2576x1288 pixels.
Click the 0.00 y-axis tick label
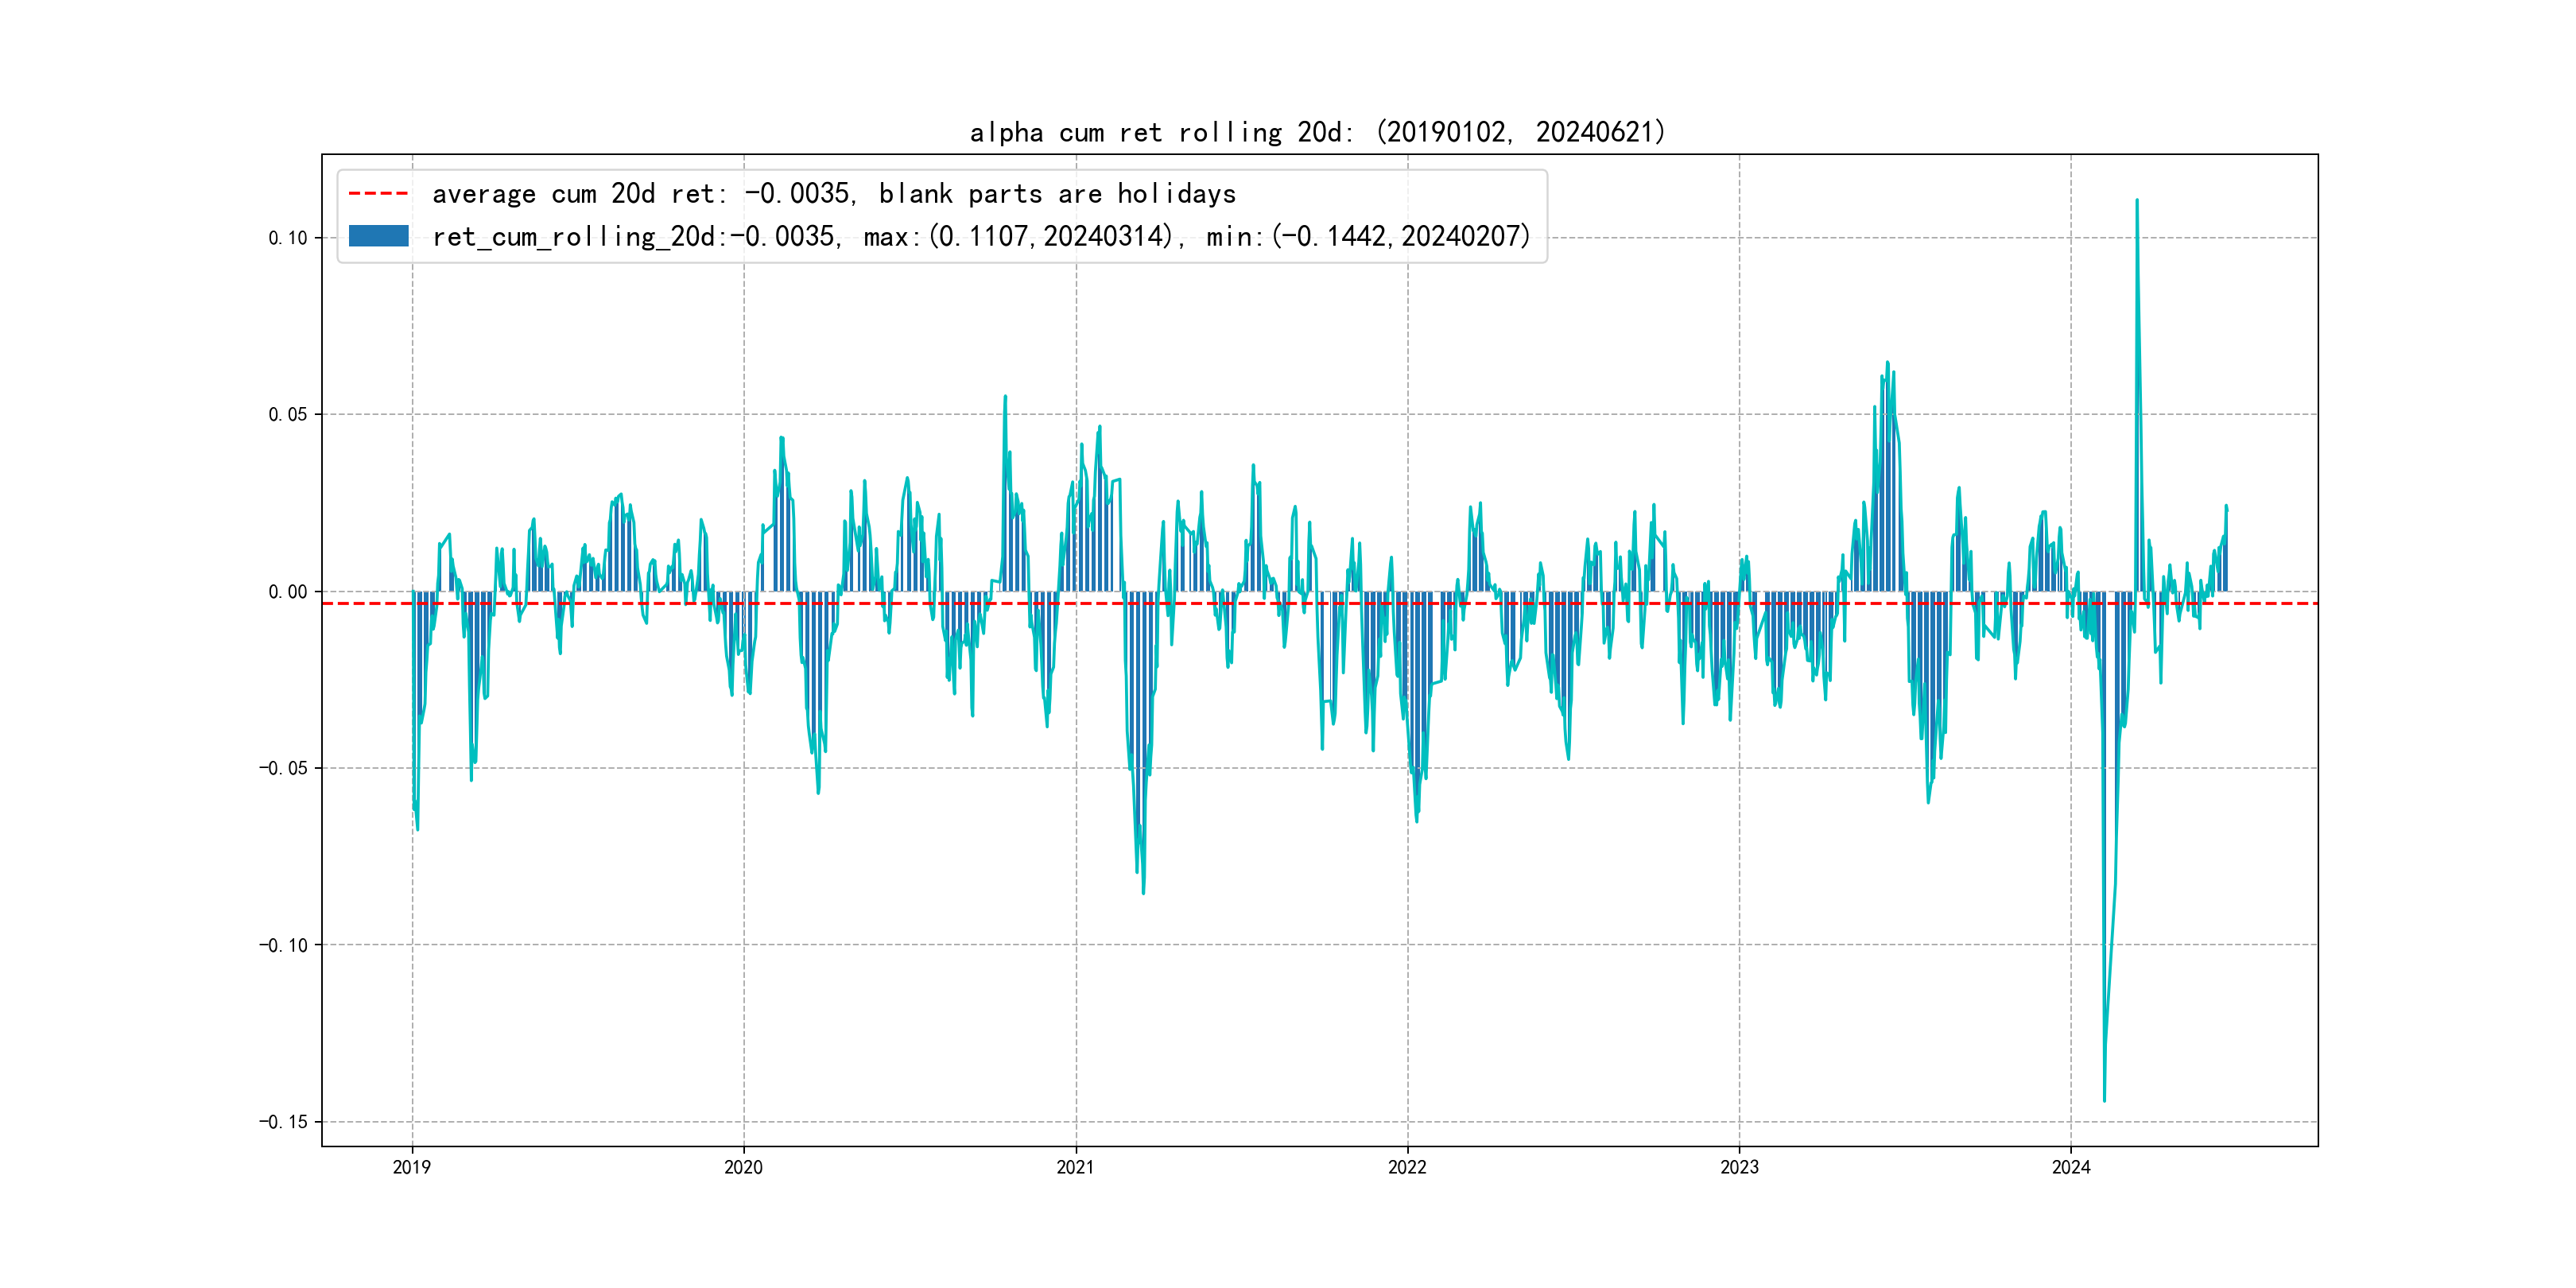point(287,591)
